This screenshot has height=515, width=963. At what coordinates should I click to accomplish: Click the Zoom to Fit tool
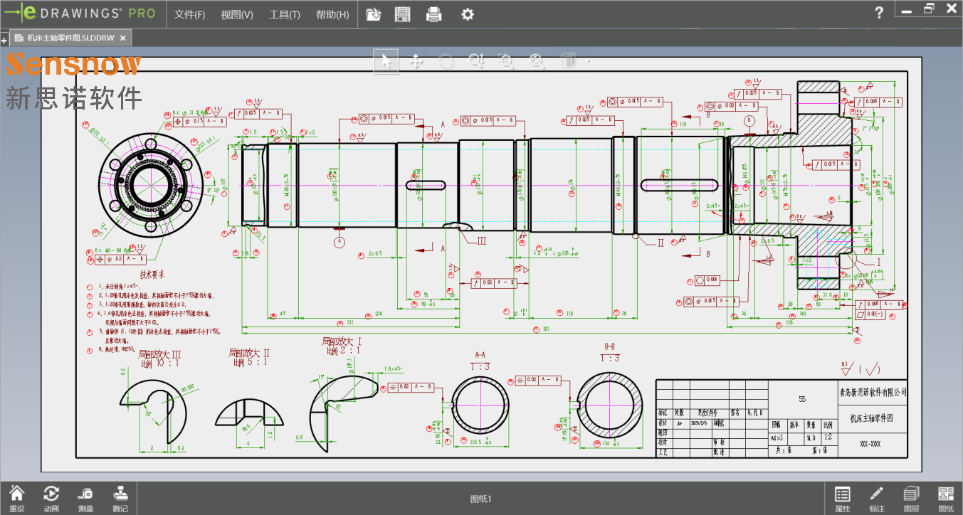[x=537, y=61]
